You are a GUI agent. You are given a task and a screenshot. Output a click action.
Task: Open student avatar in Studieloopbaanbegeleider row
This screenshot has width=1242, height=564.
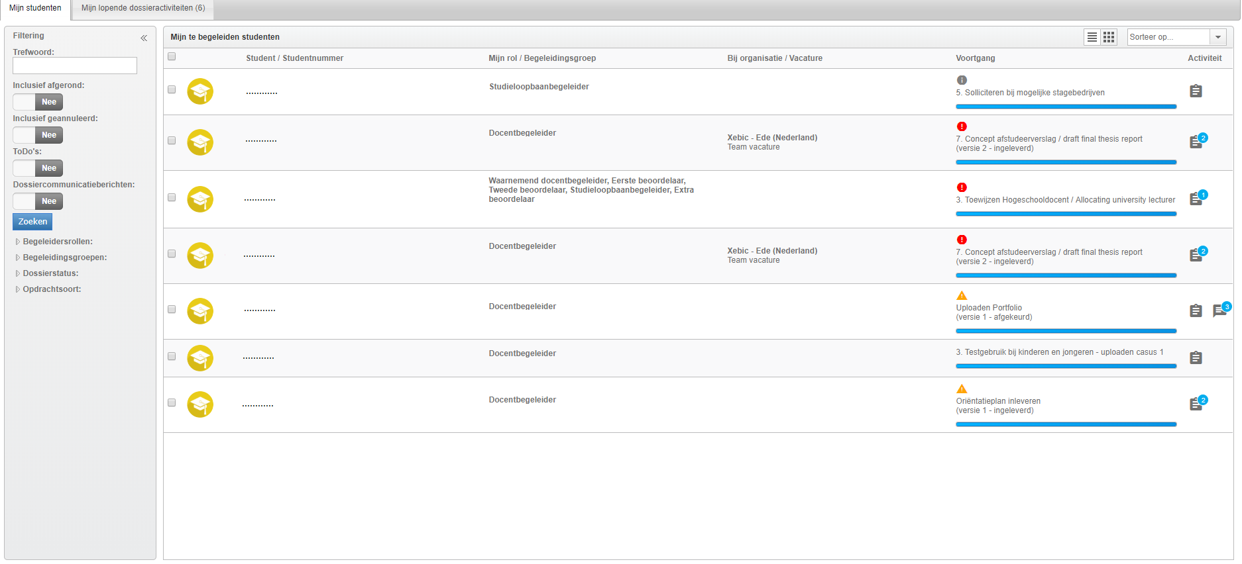[200, 91]
